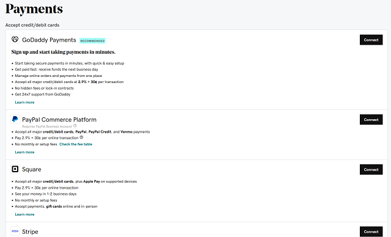Connect Stripe payments
The height and width of the screenshot is (237, 391).
[371, 232]
